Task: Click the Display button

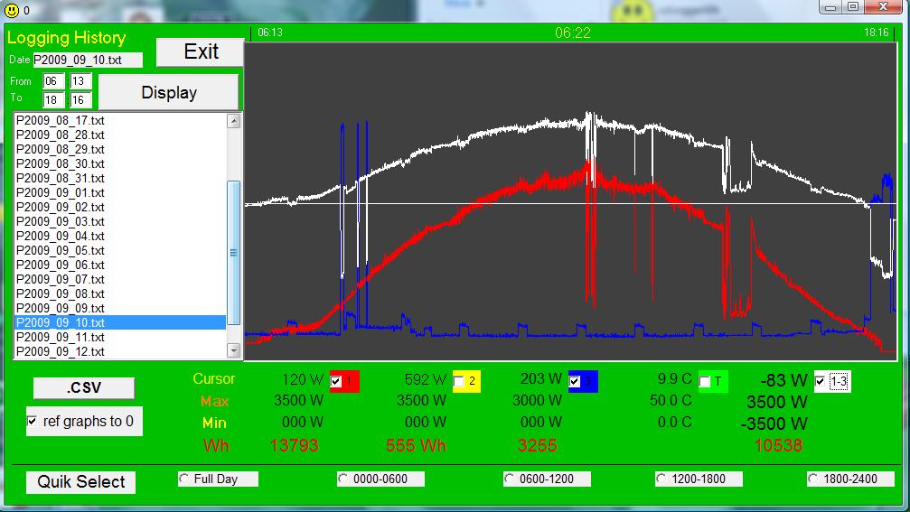Action: 168,92
